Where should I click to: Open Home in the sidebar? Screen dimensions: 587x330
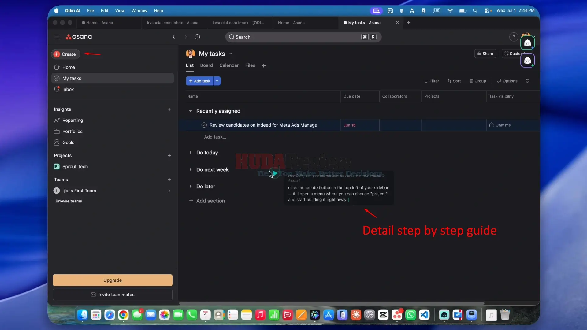113,67
